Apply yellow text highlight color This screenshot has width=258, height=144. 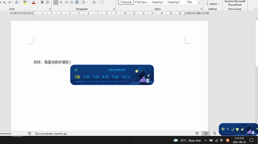pyautogui.click(x=25, y=2)
